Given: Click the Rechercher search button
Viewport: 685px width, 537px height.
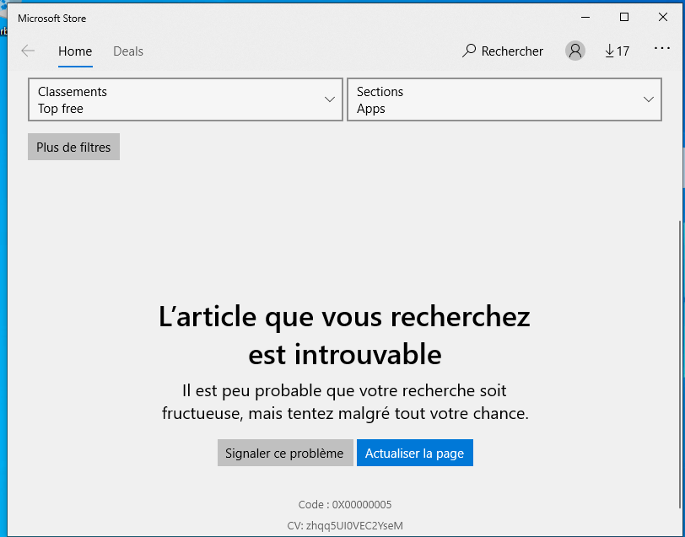Looking at the screenshot, I should (503, 51).
